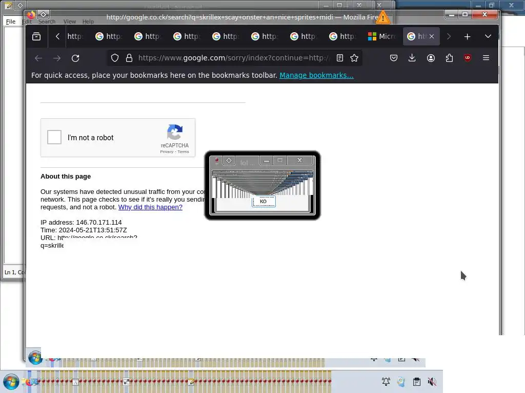525x393 pixels.
Task: Open the reCAPTCHA Privacy link
Action: pyautogui.click(x=167, y=151)
